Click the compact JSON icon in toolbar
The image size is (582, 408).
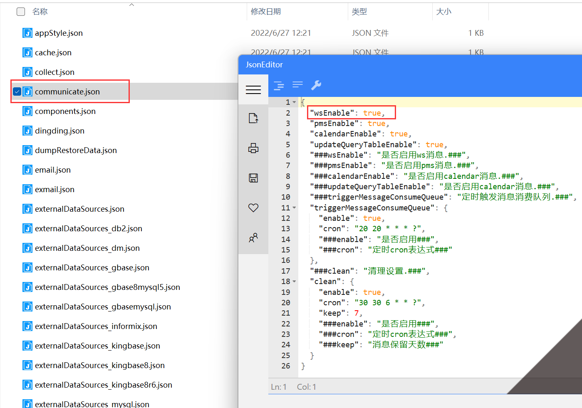(x=297, y=85)
